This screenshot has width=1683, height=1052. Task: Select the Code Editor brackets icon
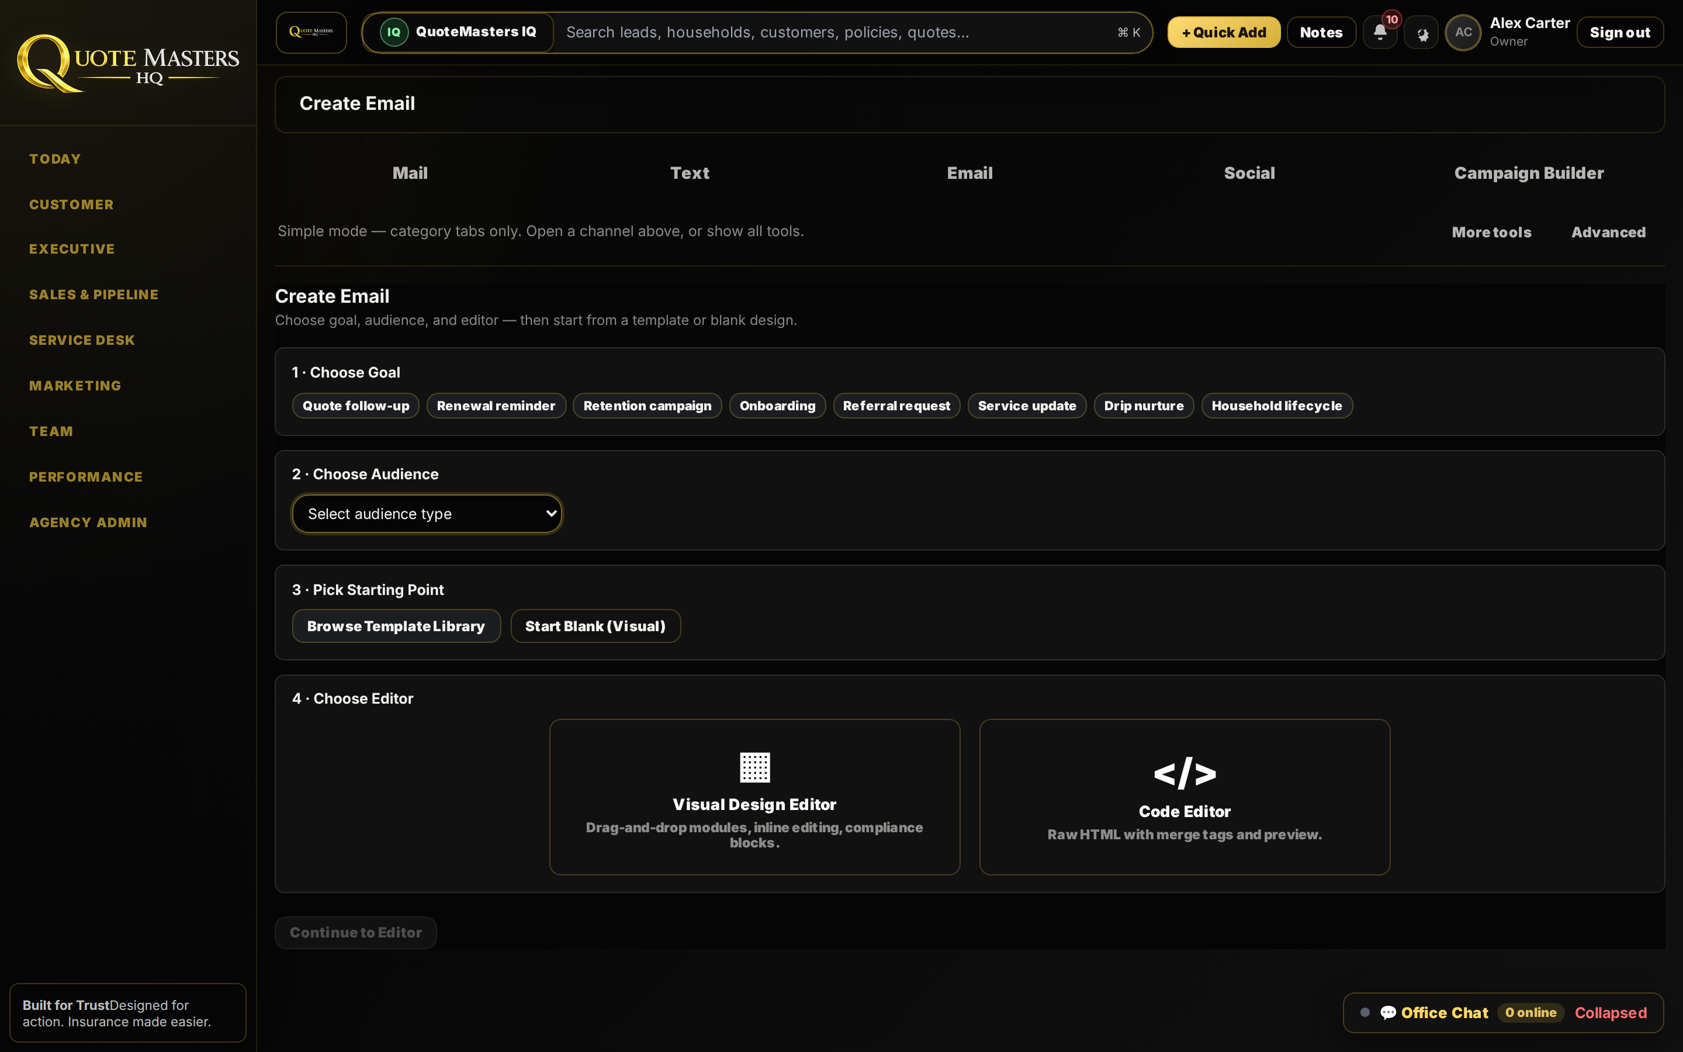(x=1185, y=773)
